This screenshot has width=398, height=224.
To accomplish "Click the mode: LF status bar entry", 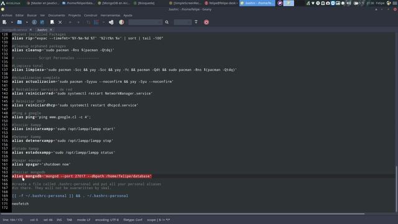I will 83,220.
